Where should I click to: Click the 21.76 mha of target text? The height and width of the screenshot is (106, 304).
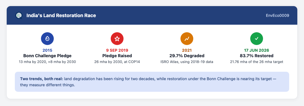coord(257,62)
